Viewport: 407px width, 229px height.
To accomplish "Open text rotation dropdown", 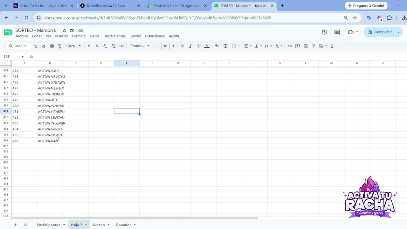I will (x=279, y=46).
